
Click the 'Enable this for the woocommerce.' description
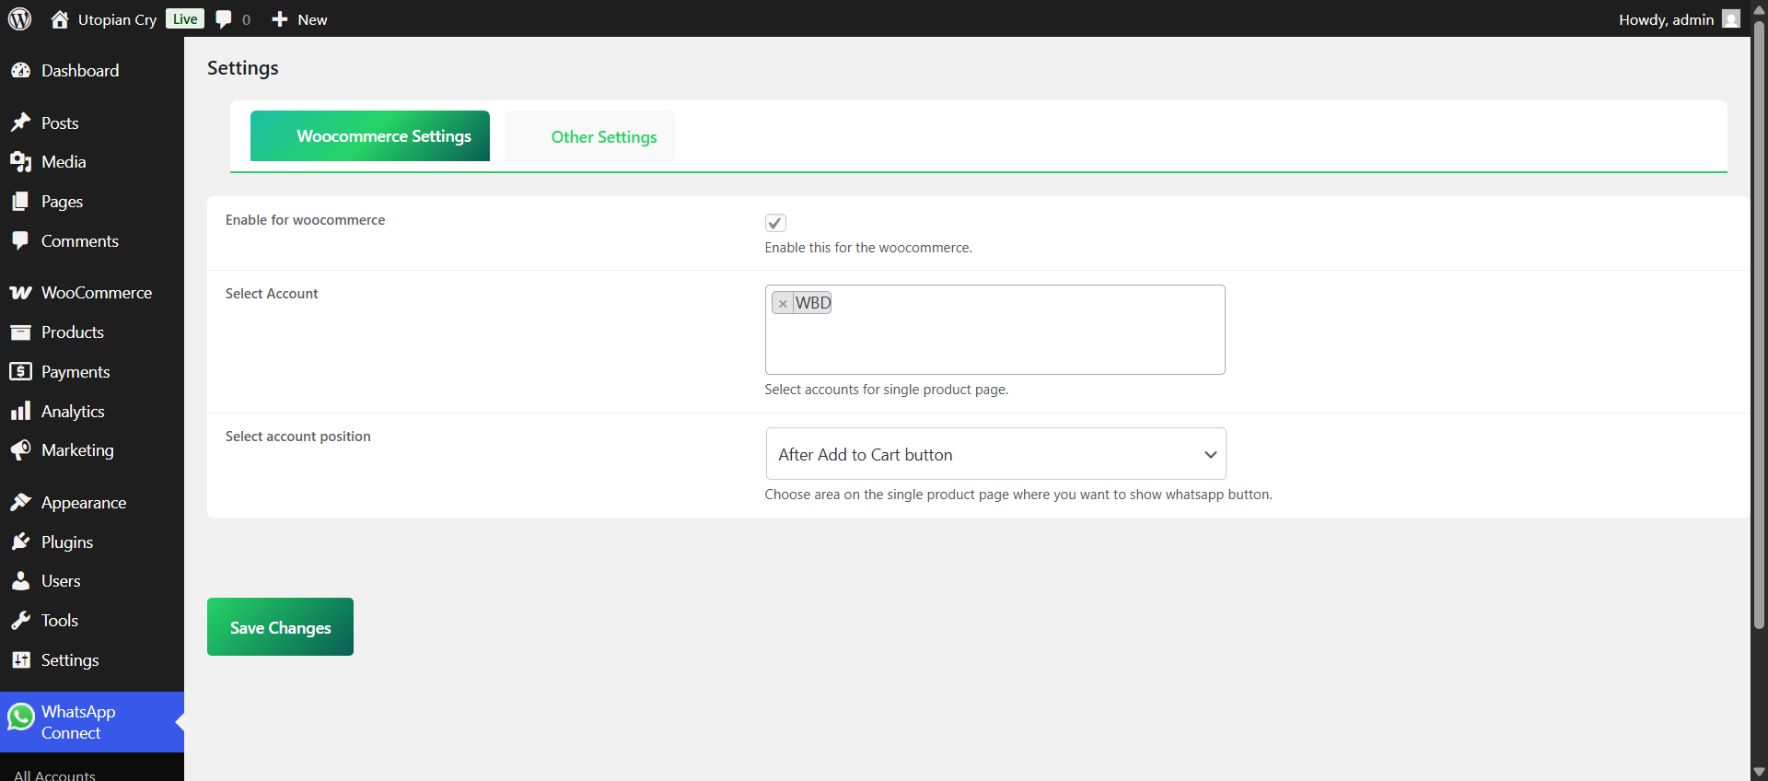[x=868, y=248]
